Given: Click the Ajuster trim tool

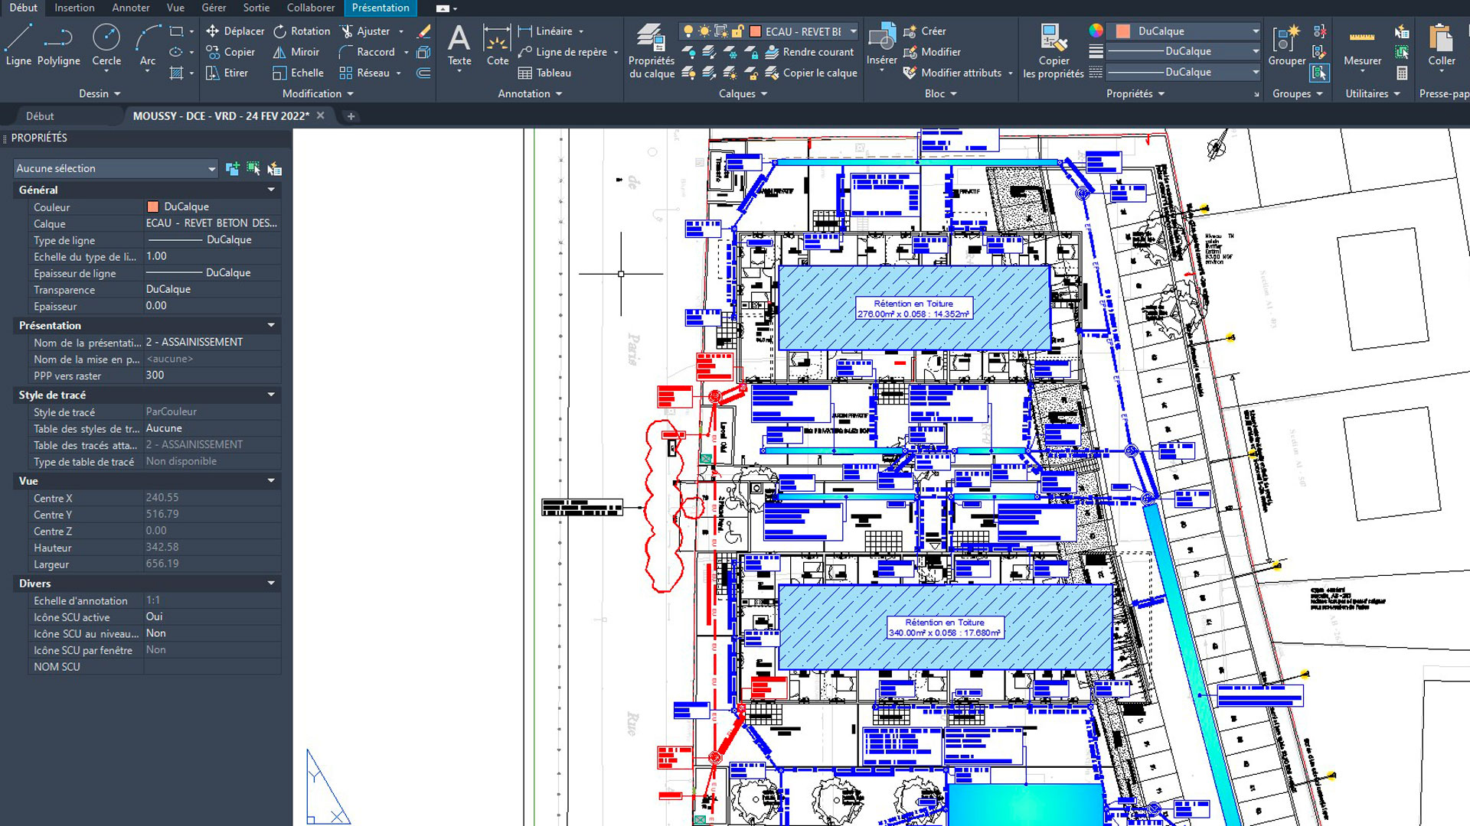Looking at the screenshot, I should click(x=366, y=31).
